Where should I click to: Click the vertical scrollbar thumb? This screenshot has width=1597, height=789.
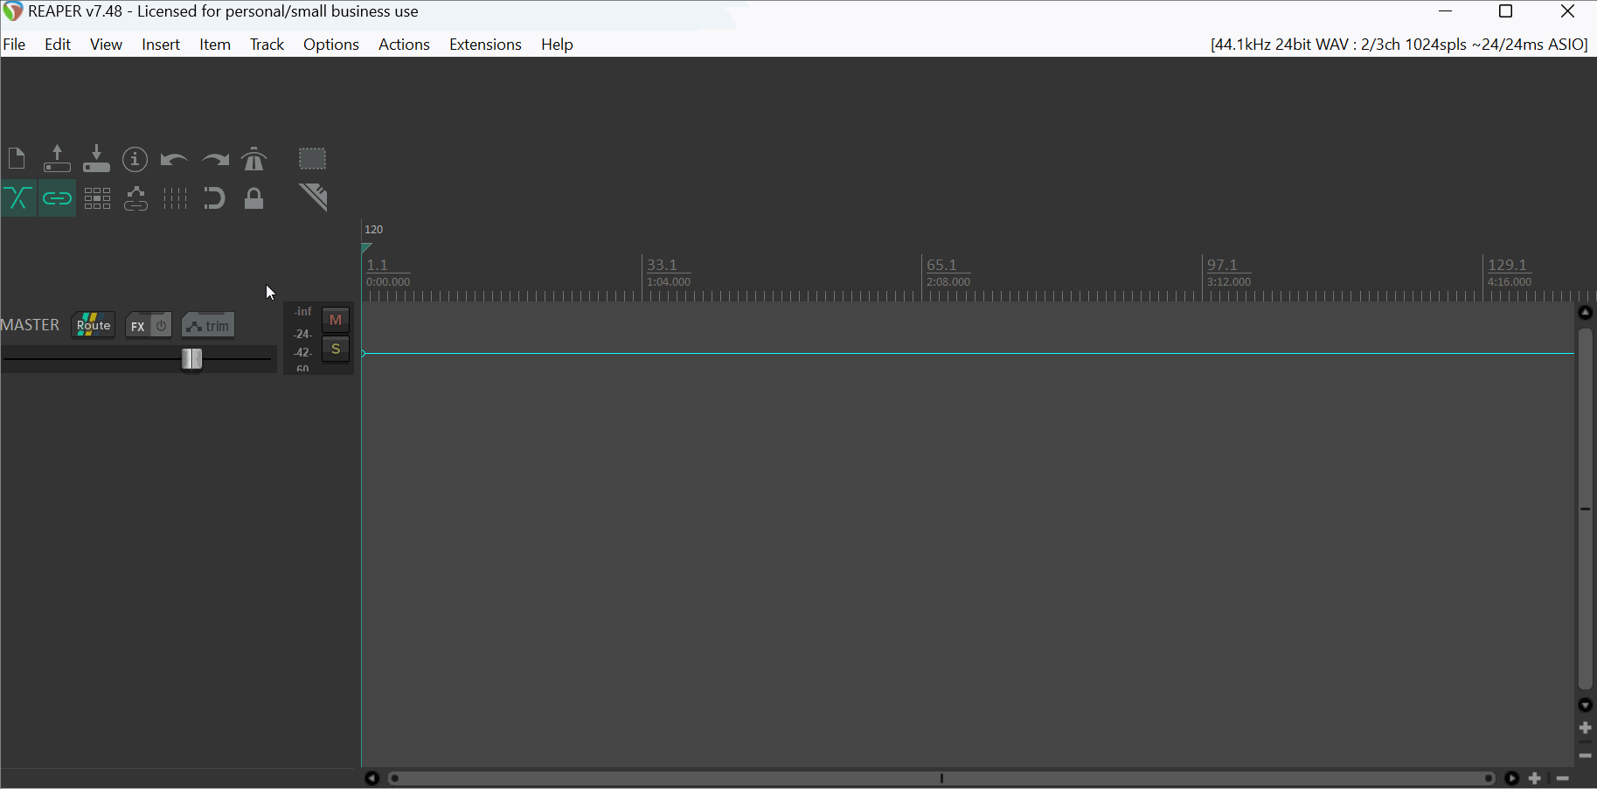point(1586,509)
